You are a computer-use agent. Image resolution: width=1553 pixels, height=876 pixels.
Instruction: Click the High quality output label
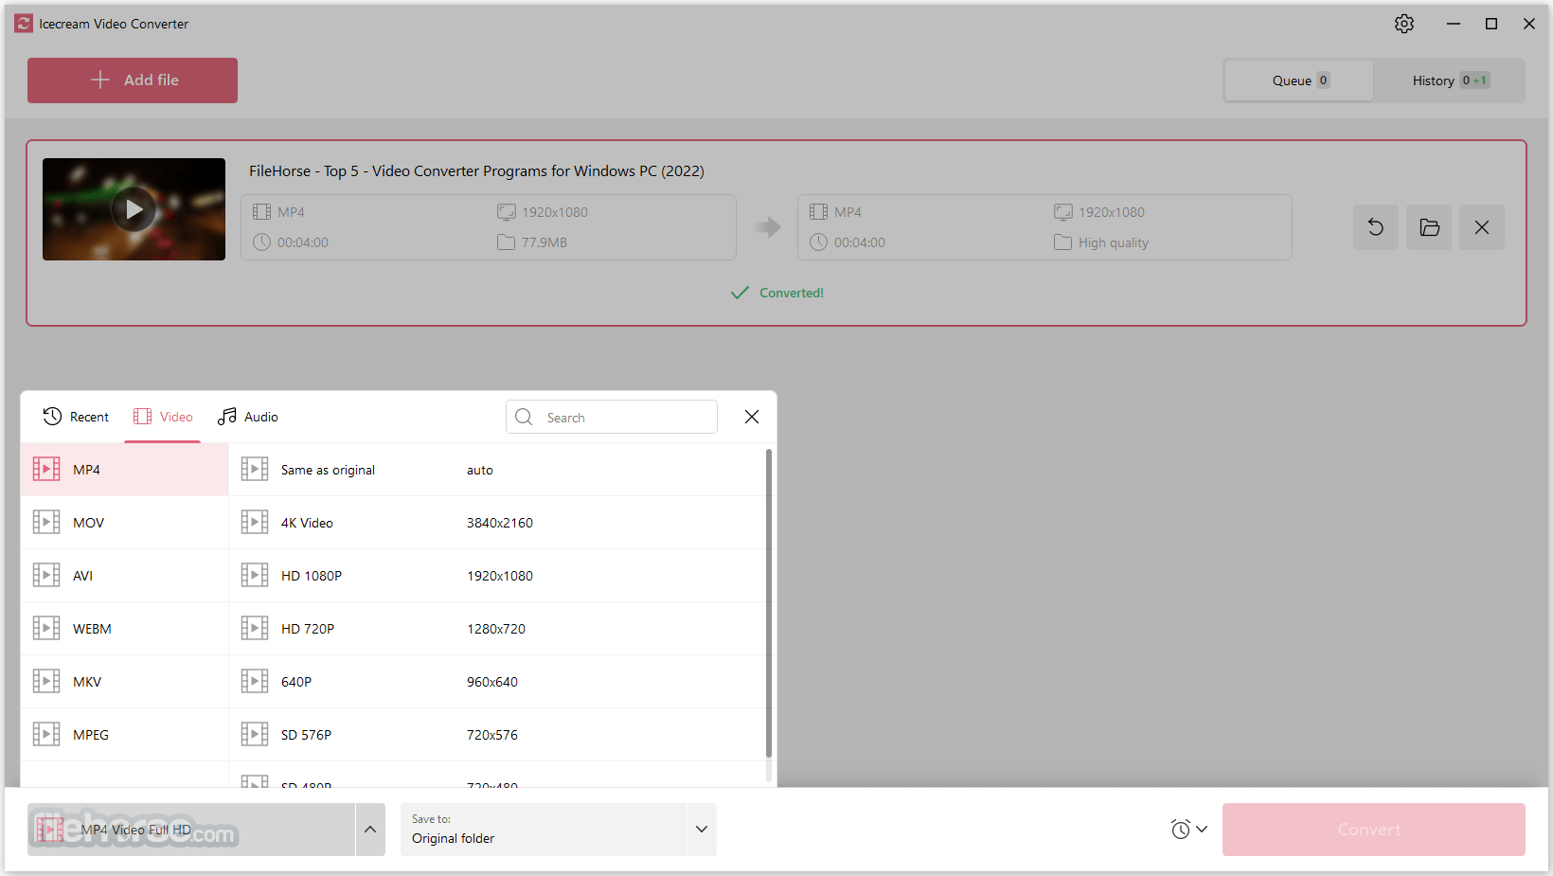tap(1114, 242)
